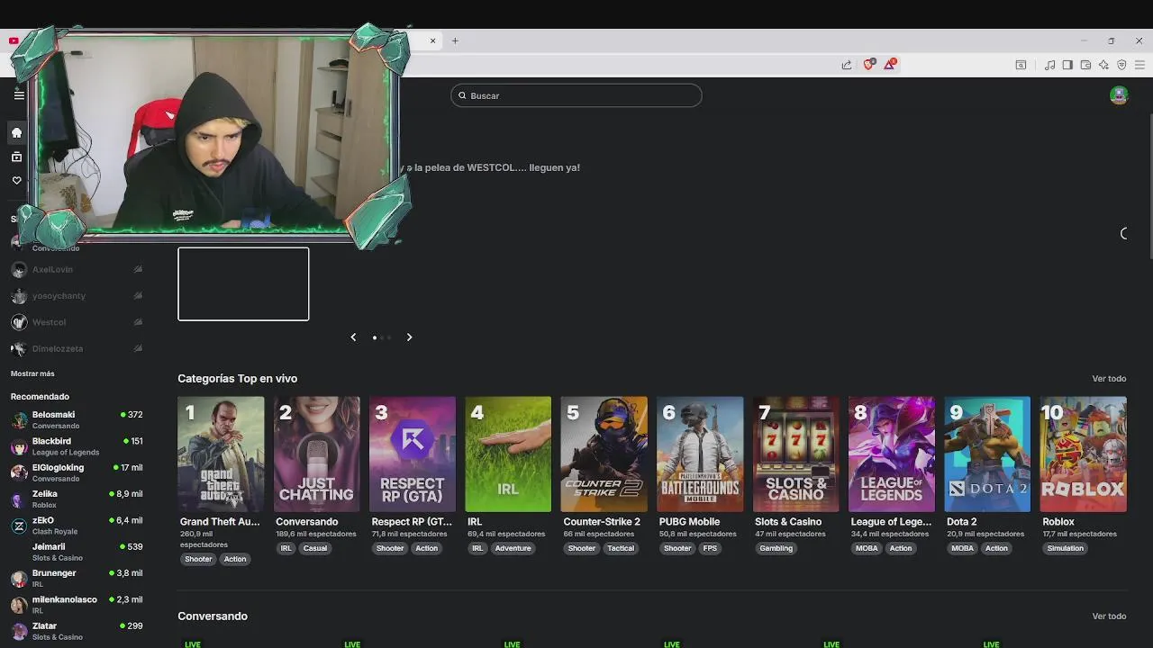
Task: Click the search magnifier in Buscar
Action: click(x=462, y=95)
